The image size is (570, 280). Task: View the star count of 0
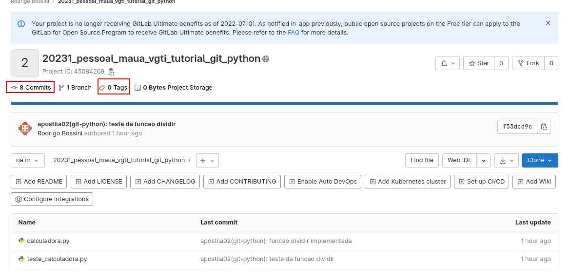pyautogui.click(x=501, y=63)
